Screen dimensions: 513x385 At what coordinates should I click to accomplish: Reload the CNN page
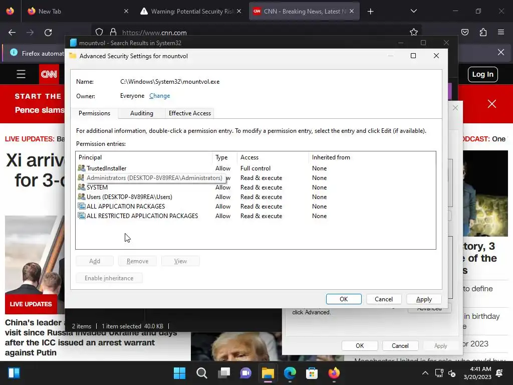[48, 33]
